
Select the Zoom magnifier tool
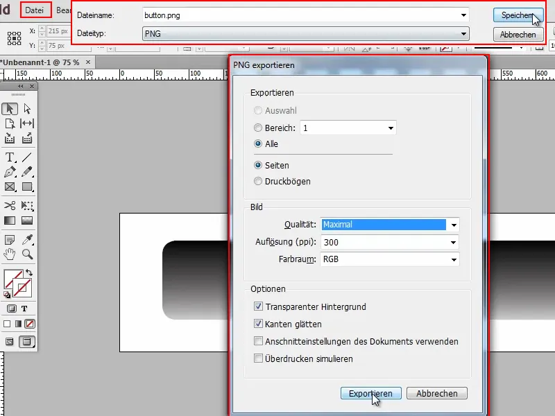pos(27,254)
